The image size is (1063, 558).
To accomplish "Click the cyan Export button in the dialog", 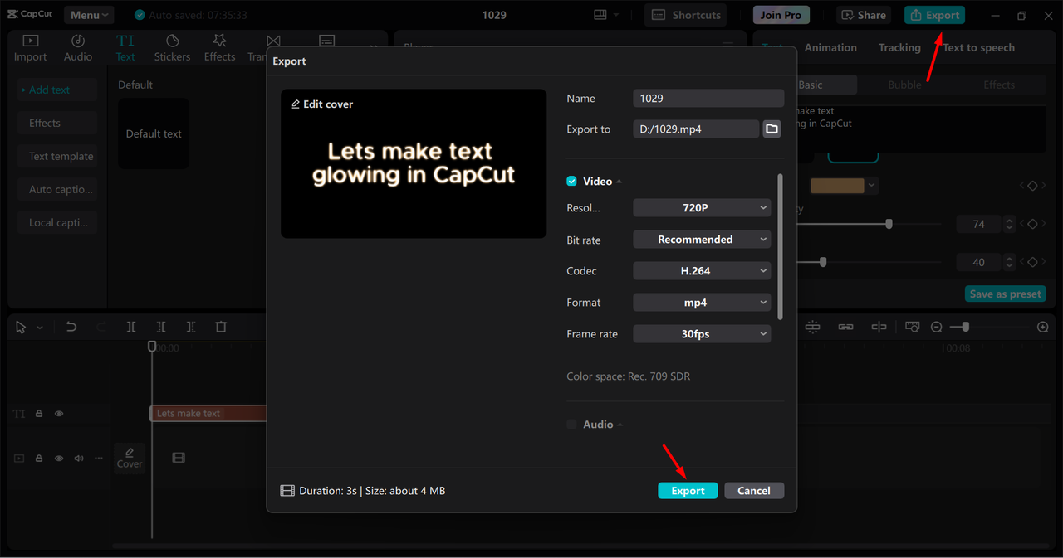I will tap(688, 491).
